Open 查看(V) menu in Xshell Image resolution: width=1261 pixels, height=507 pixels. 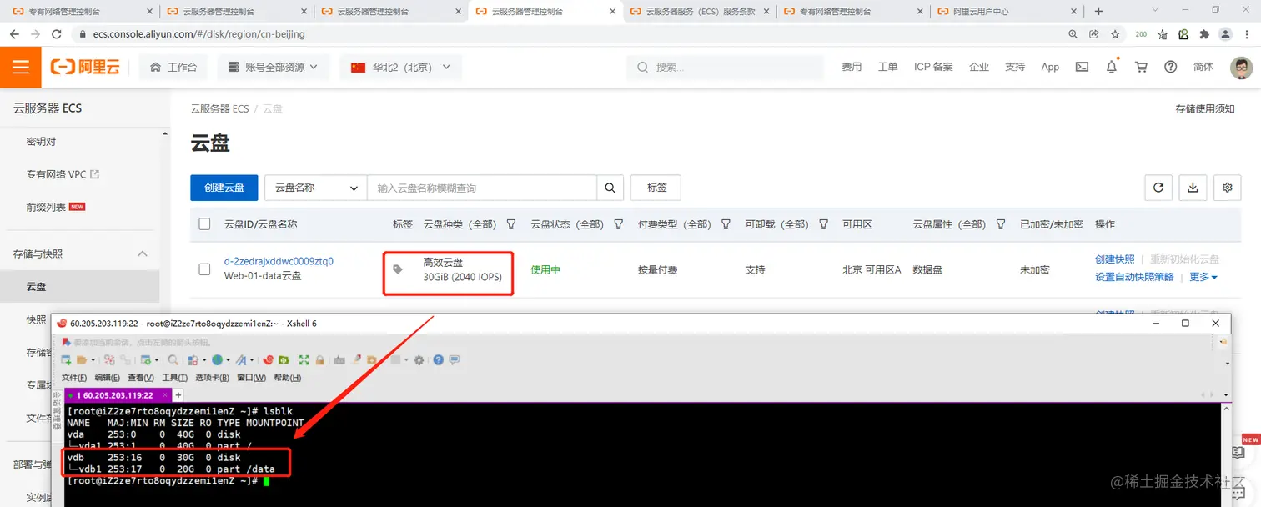[x=141, y=378]
